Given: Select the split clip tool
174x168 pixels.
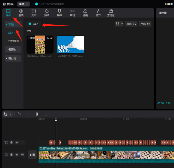Looking at the screenshot, I should (x=37, y=114).
